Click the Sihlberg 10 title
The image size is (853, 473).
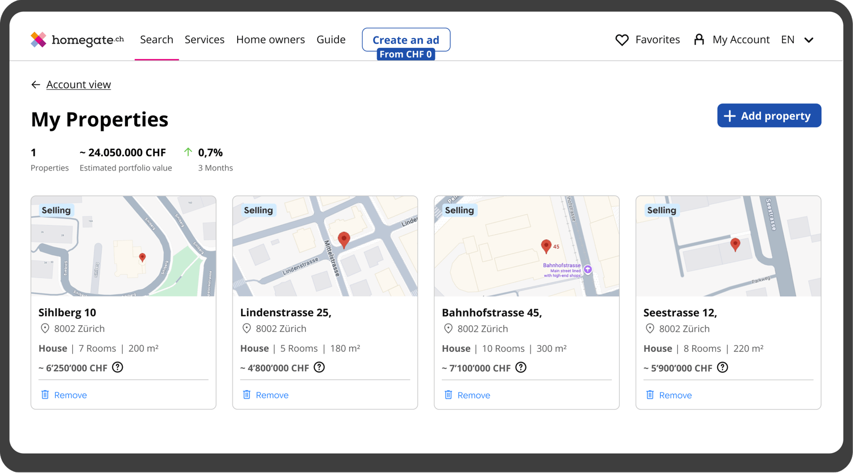tap(67, 312)
